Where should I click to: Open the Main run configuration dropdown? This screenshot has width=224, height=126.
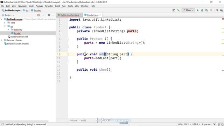tap(188, 10)
